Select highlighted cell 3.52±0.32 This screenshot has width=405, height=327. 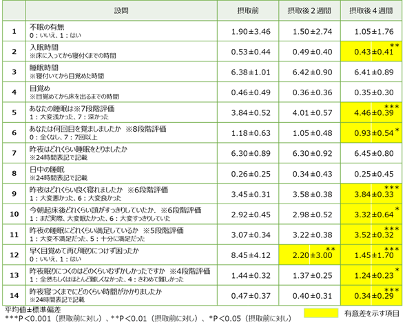[x=371, y=235]
